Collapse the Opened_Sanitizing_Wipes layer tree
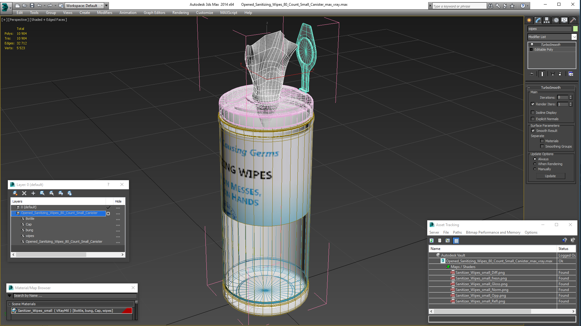581x326 pixels. (x=13, y=213)
